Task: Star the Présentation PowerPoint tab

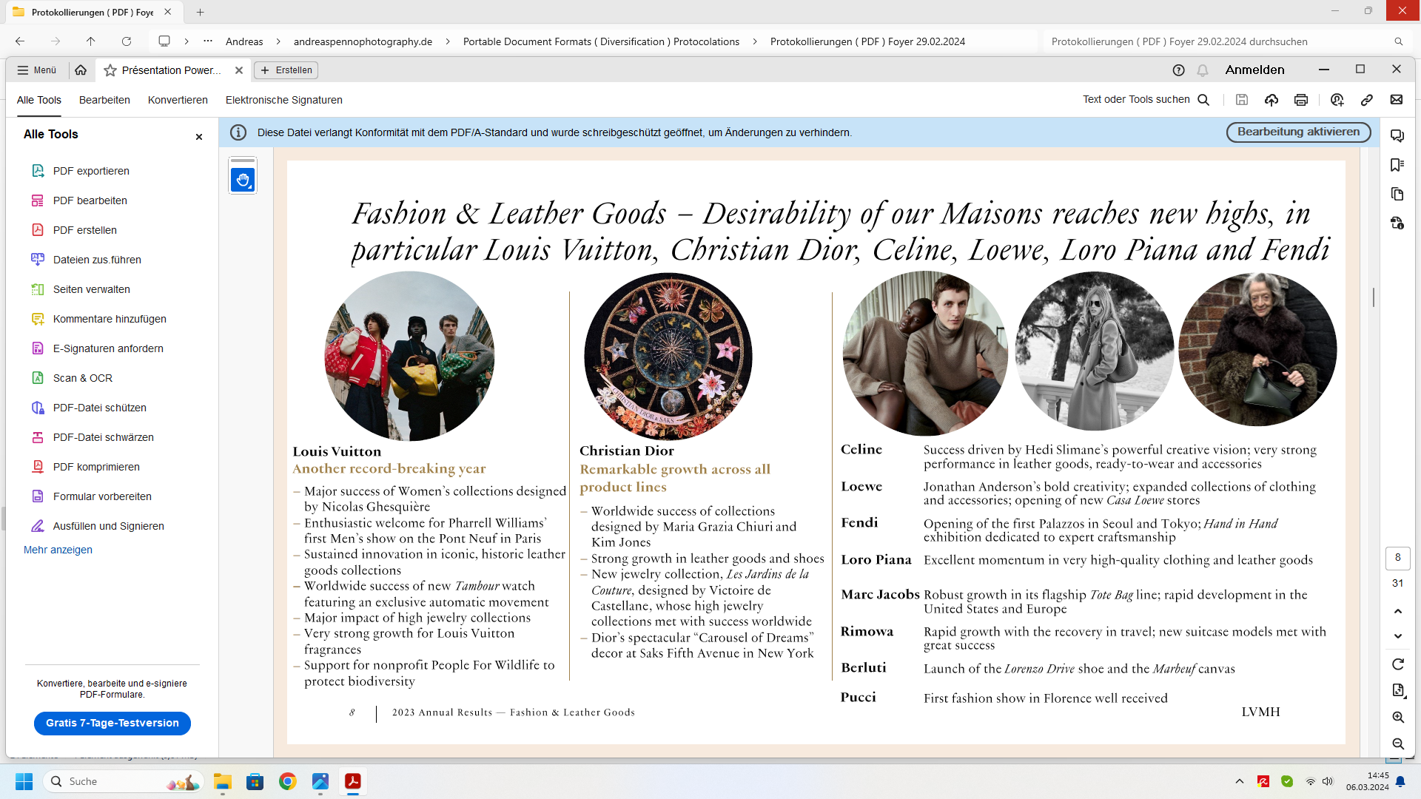Action: click(x=110, y=70)
